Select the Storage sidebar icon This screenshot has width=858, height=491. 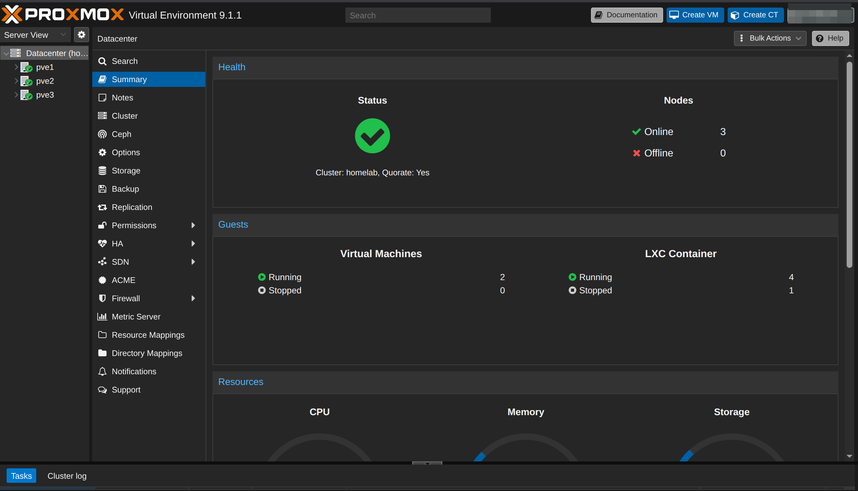click(x=103, y=170)
